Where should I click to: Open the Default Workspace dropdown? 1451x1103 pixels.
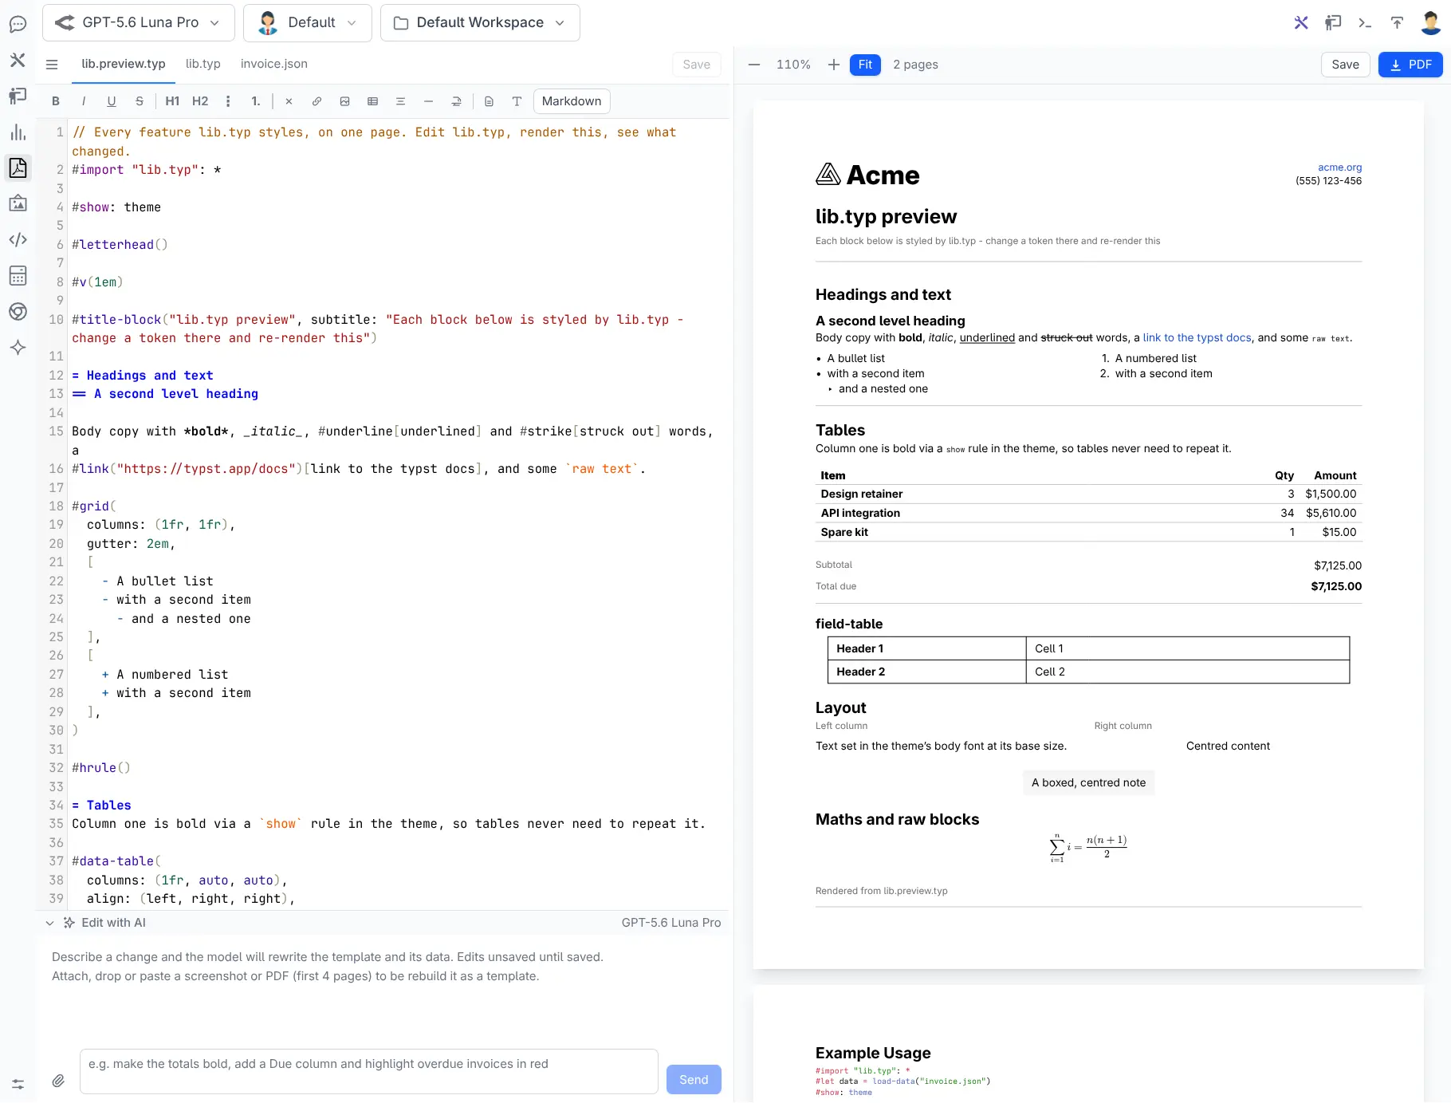tap(480, 22)
